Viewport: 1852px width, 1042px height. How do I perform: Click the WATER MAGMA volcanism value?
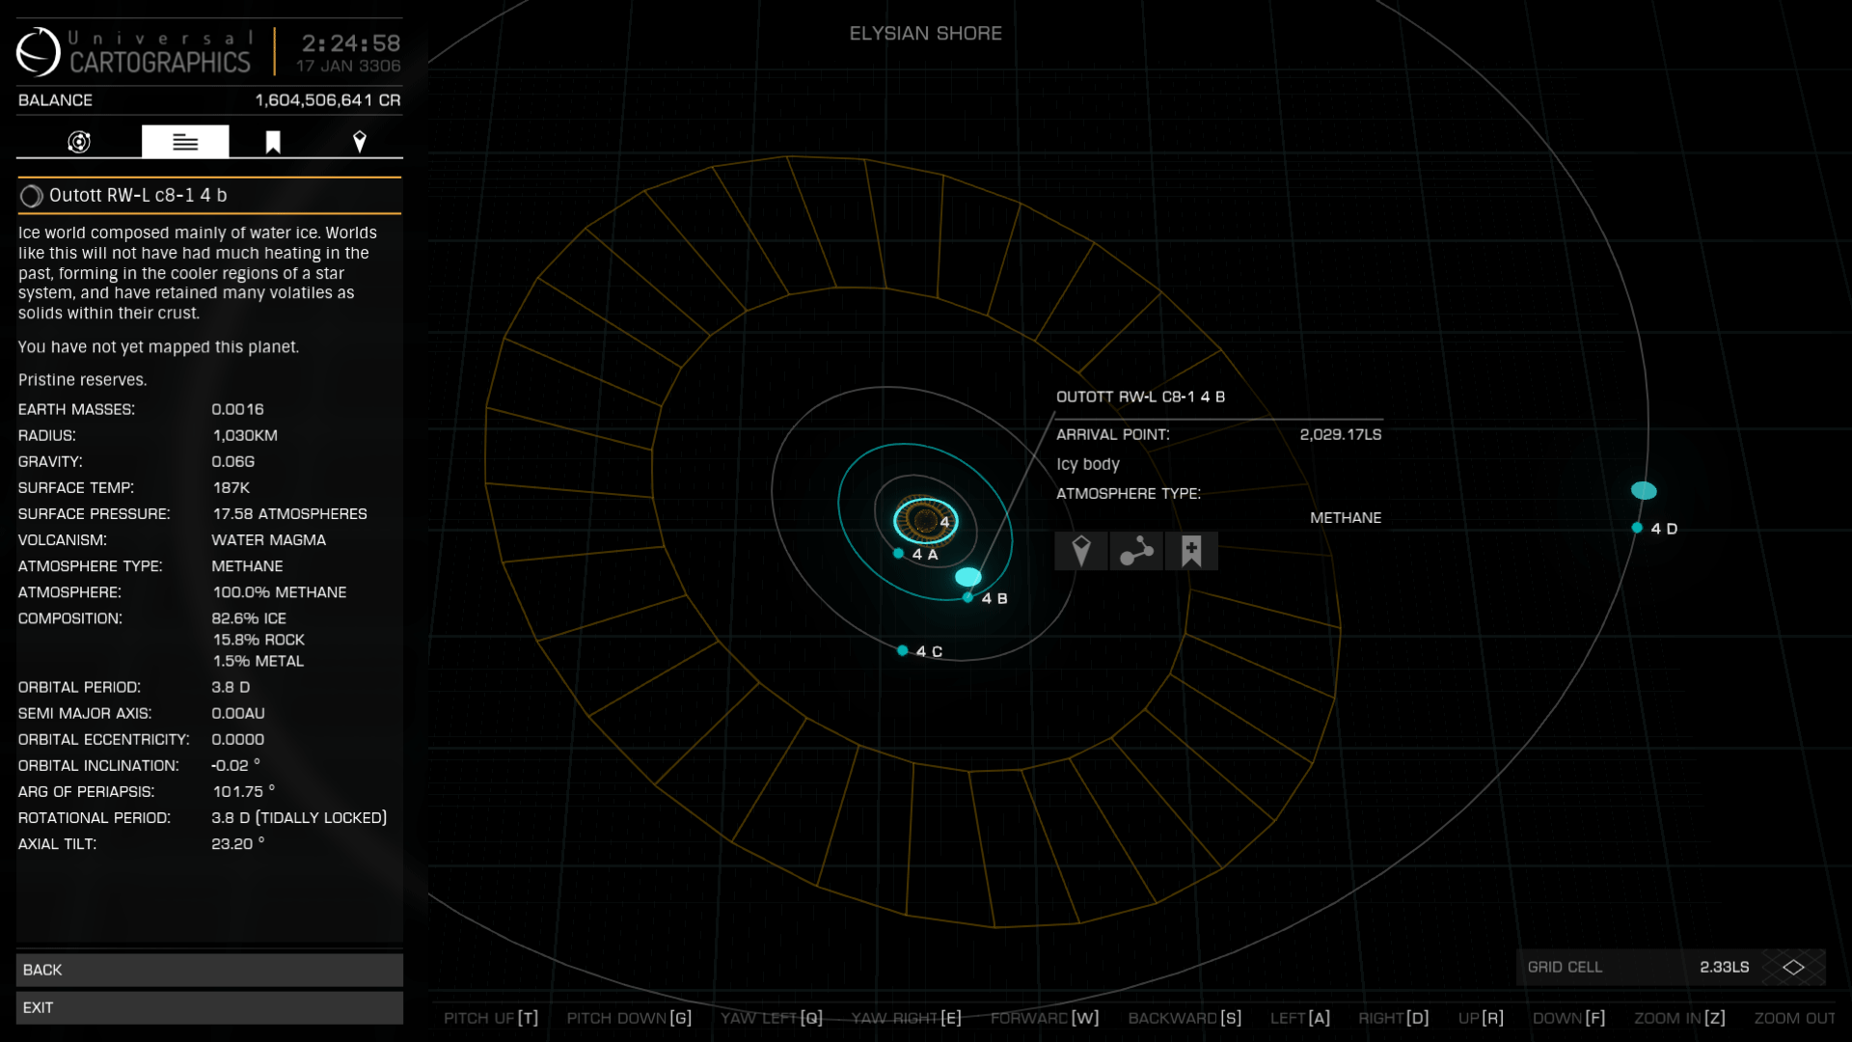[269, 540]
